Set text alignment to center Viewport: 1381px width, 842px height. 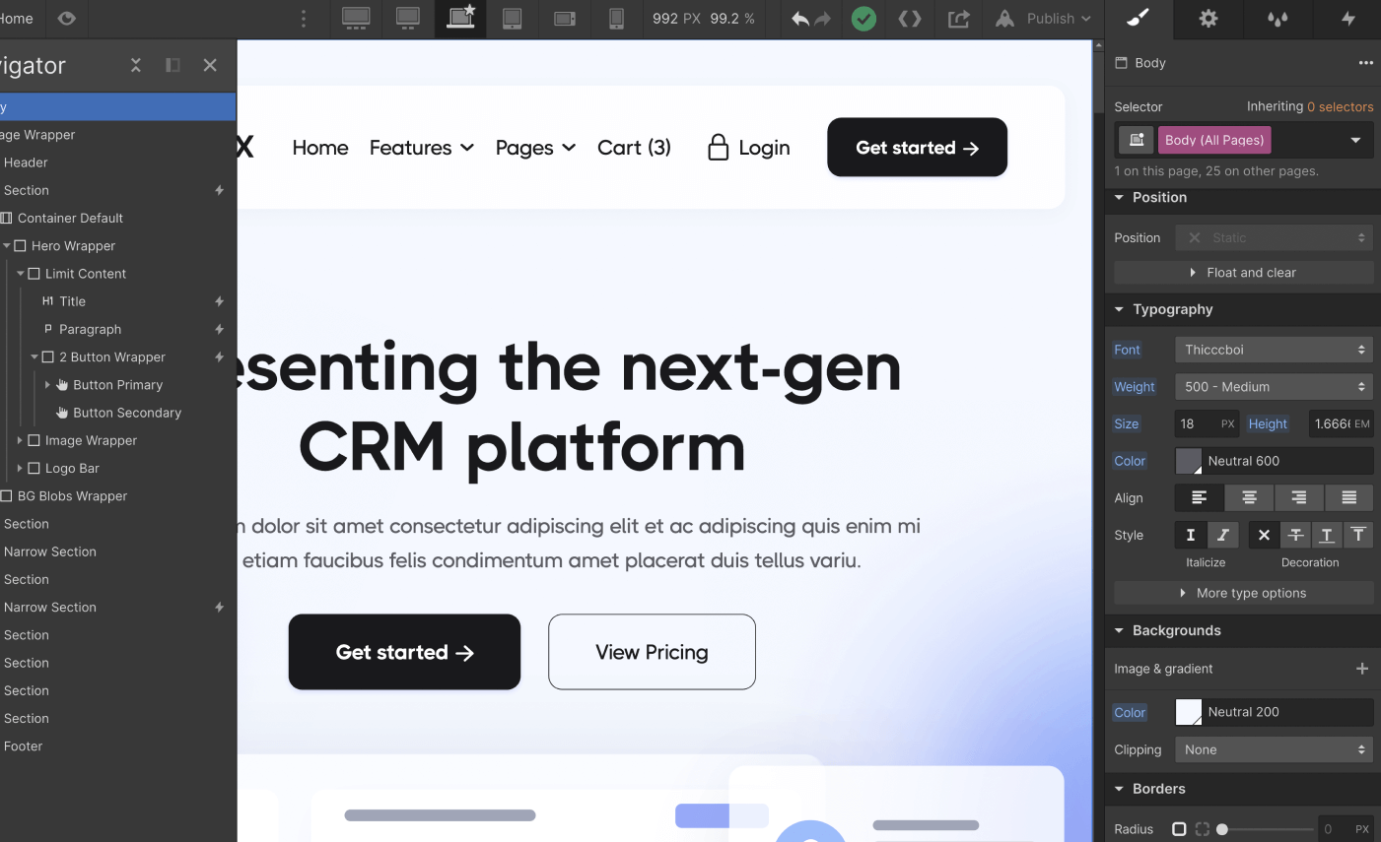coord(1249,497)
